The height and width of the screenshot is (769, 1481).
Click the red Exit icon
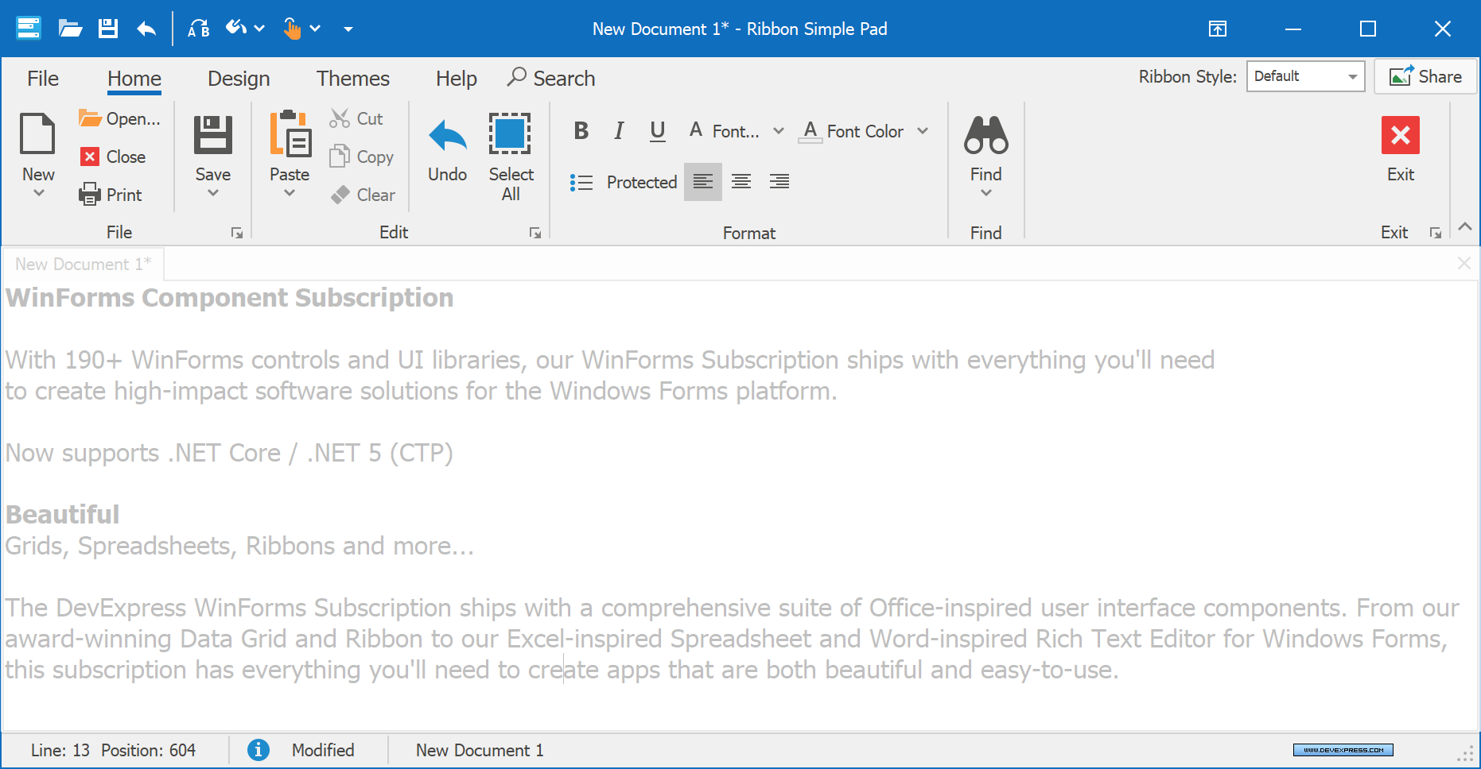click(x=1400, y=135)
